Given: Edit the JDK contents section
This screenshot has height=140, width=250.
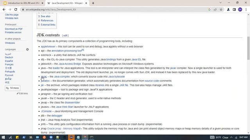Looking at the screenshot, I should point(65,35).
